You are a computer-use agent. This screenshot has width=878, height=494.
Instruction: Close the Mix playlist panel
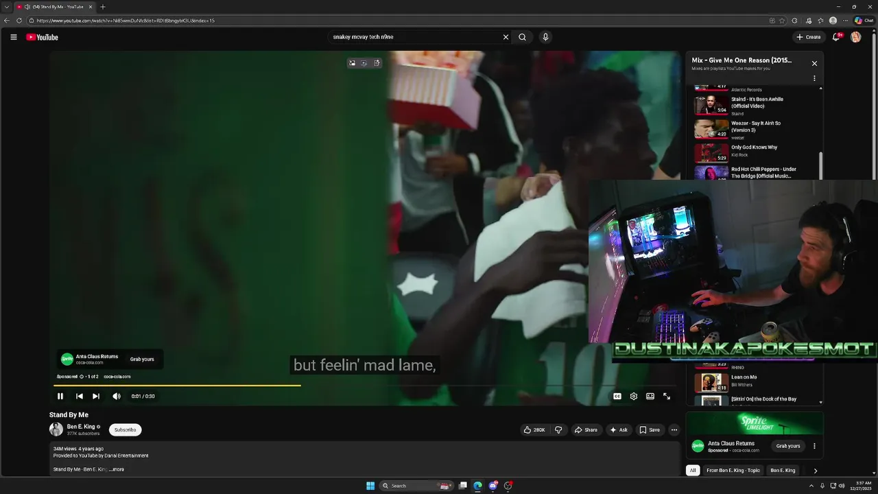point(814,63)
